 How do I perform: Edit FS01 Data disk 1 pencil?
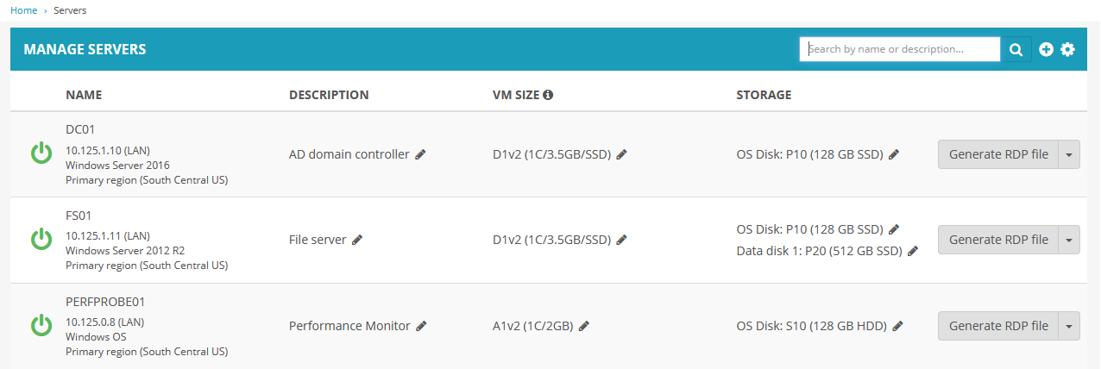913,251
